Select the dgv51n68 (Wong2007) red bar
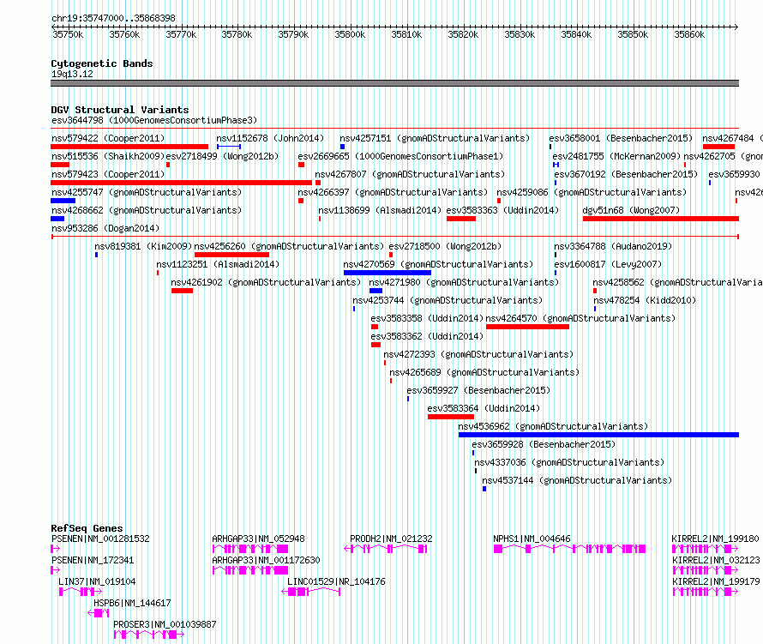Screen dimensions: 763x644 661,219
